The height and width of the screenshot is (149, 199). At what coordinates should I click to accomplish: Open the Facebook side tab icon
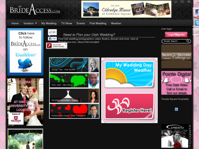(x=197, y=12)
